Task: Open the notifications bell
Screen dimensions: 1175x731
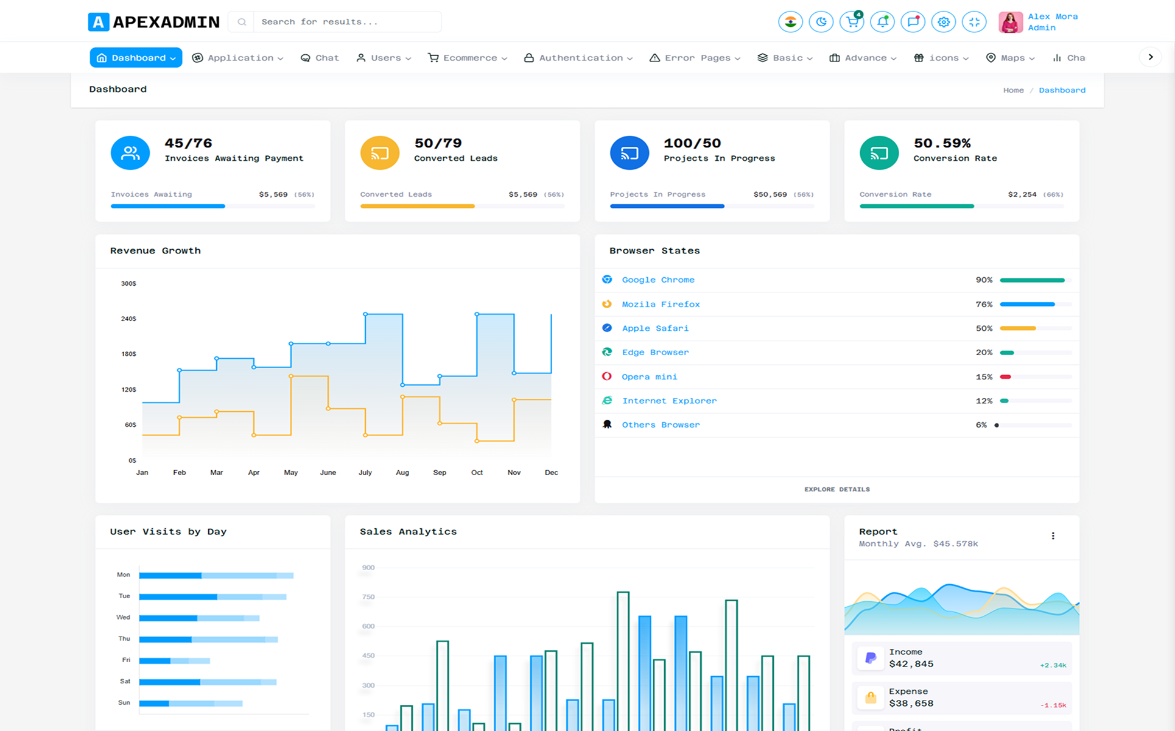Action: coord(882,22)
